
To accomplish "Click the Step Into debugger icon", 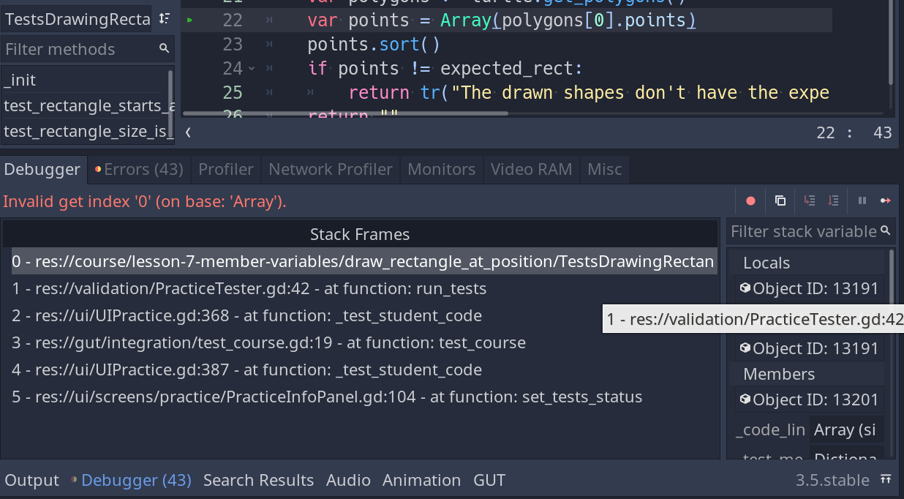I will [x=810, y=200].
